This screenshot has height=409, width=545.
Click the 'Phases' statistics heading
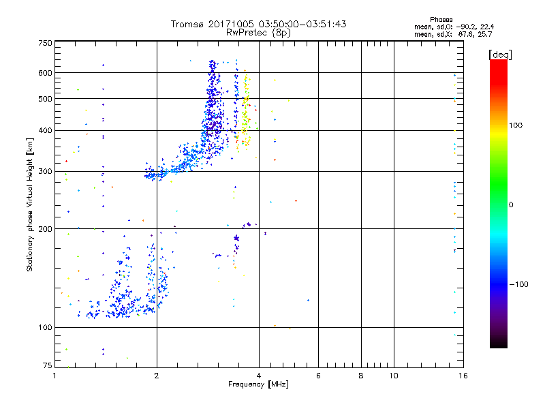point(441,20)
